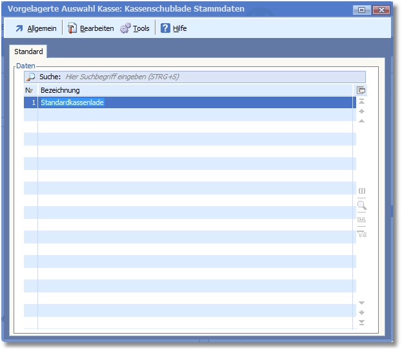Open the filter funnel icon
This screenshot has width=402, height=351.
(361, 234)
